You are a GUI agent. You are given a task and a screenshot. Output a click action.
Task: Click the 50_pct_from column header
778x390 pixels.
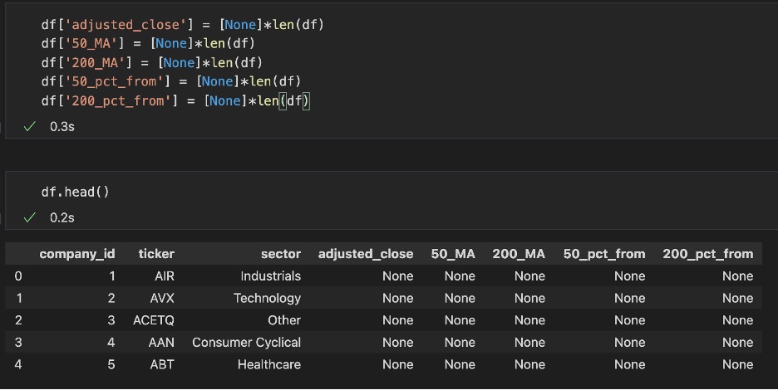[604, 254]
